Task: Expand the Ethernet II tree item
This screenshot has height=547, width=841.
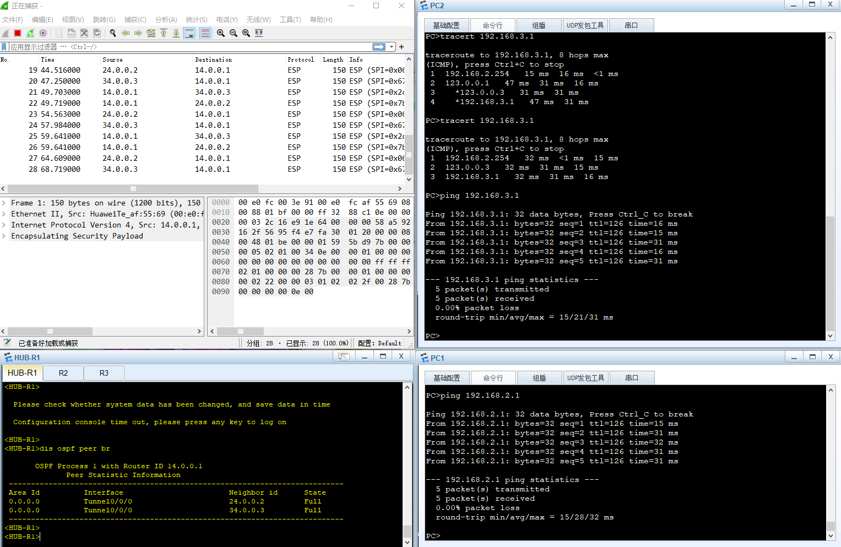Action: (4, 214)
